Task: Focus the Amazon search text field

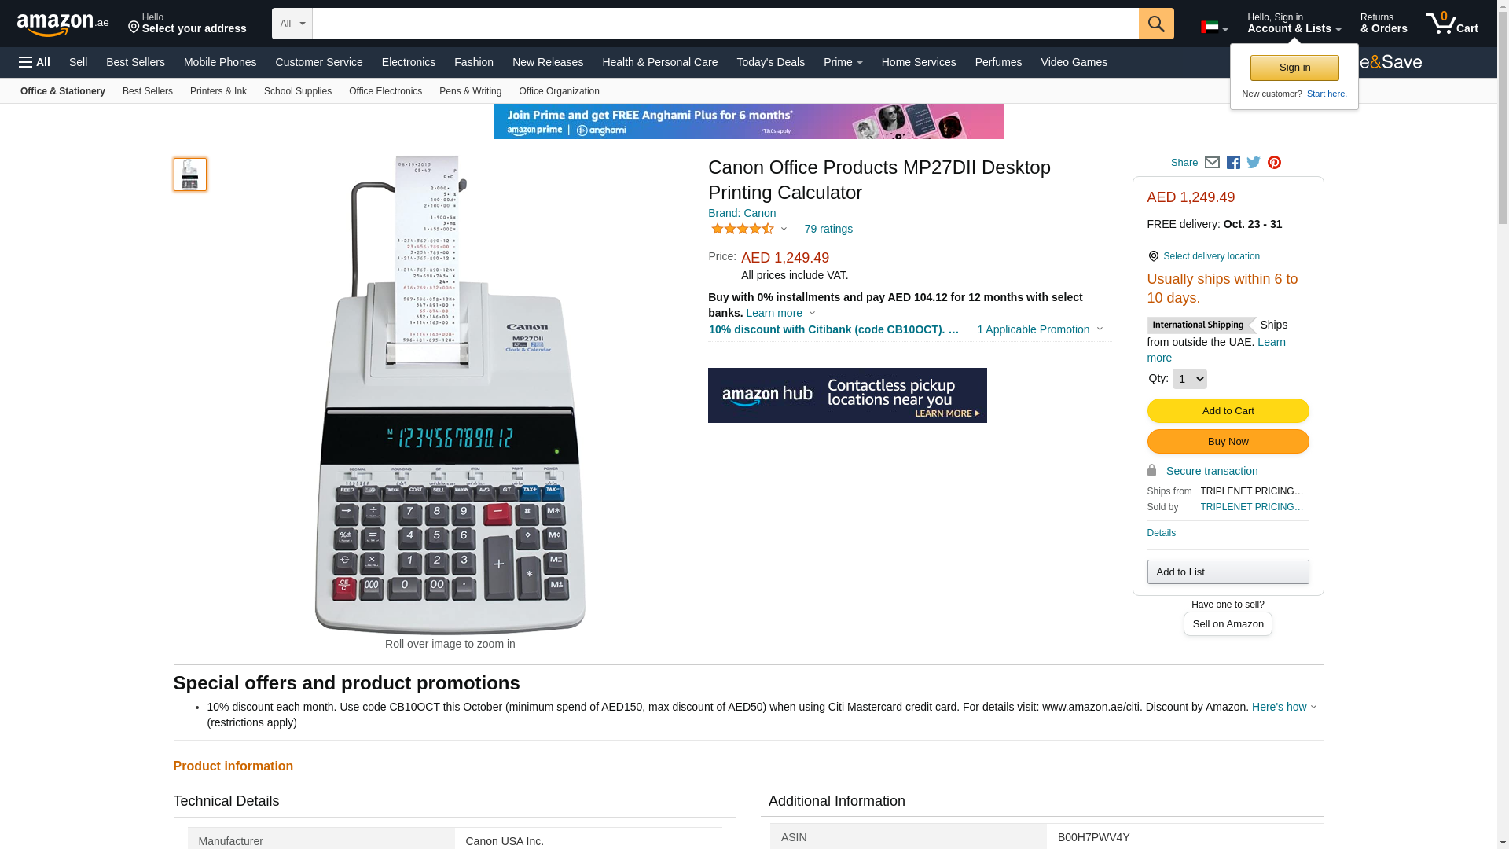Action: 725,24
